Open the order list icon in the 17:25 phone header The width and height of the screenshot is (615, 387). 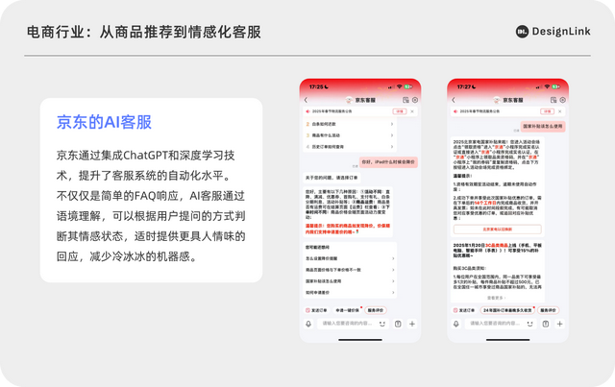[x=406, y=100]
